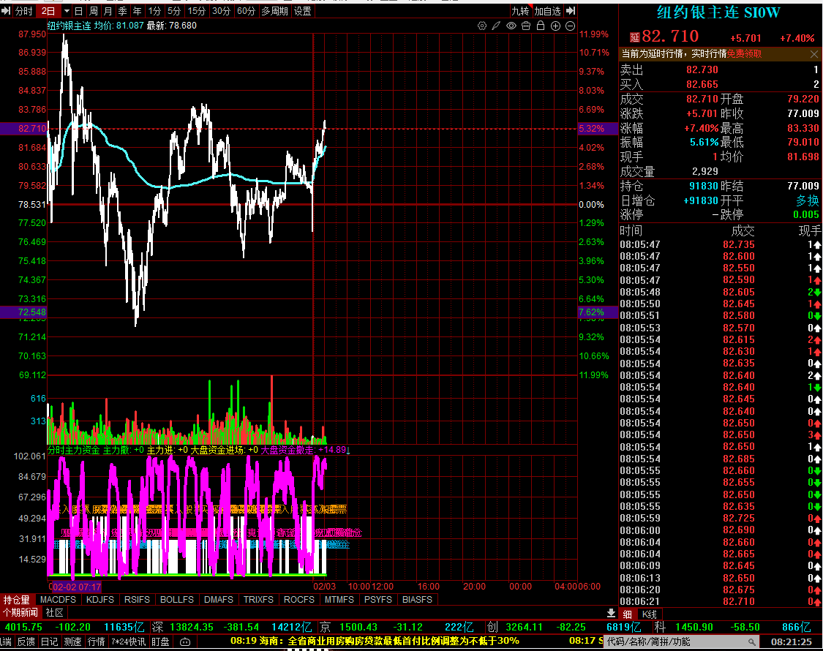The height and width of the screenshot is (651, 823).
Task: Open 日记 diary in status bar
Action: click(x=49, y=641)
